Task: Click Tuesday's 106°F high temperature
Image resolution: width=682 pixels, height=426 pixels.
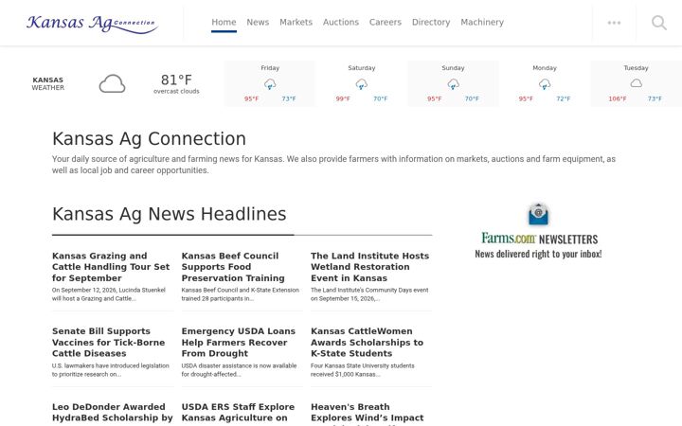Action: click(x=618, y=99)
